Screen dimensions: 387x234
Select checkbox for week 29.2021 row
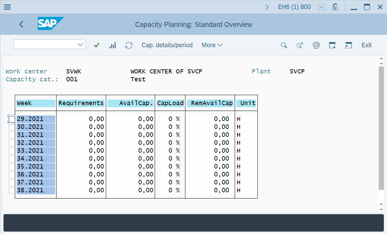(x=11, y=119)
